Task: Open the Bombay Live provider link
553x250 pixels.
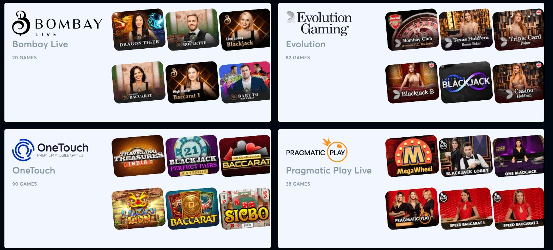Action: [x=40, y=44]
